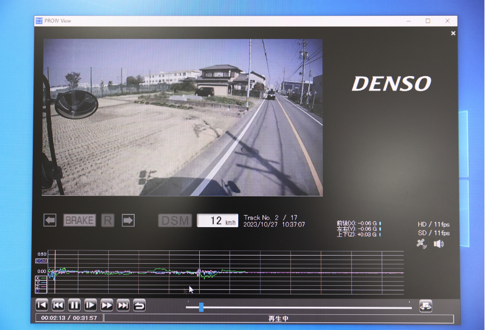Toggle the R reverse indicator
Screen dimensions: 485x330
pos(107,220)
